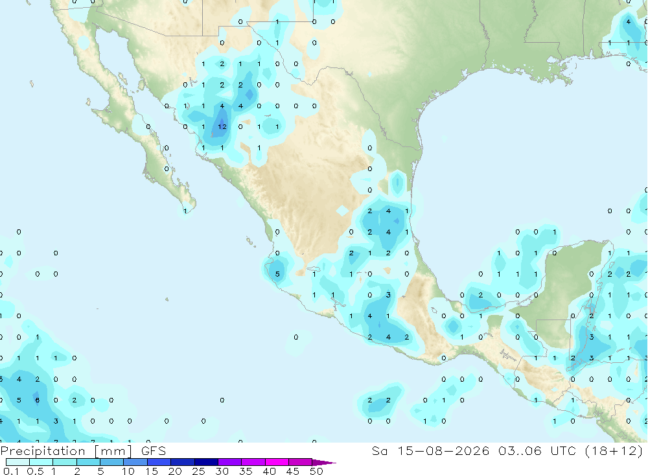Pick the 15–20 mm legend color swatch
This screenshot has height=475, width=648.
click(x=159, y=462)
